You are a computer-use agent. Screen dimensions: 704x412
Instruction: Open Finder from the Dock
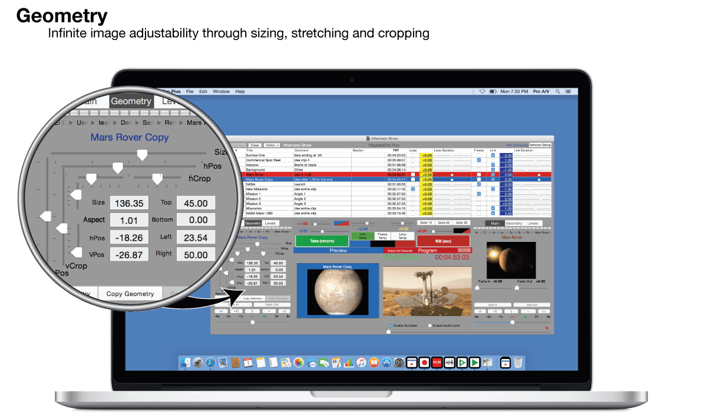(186, 362)
